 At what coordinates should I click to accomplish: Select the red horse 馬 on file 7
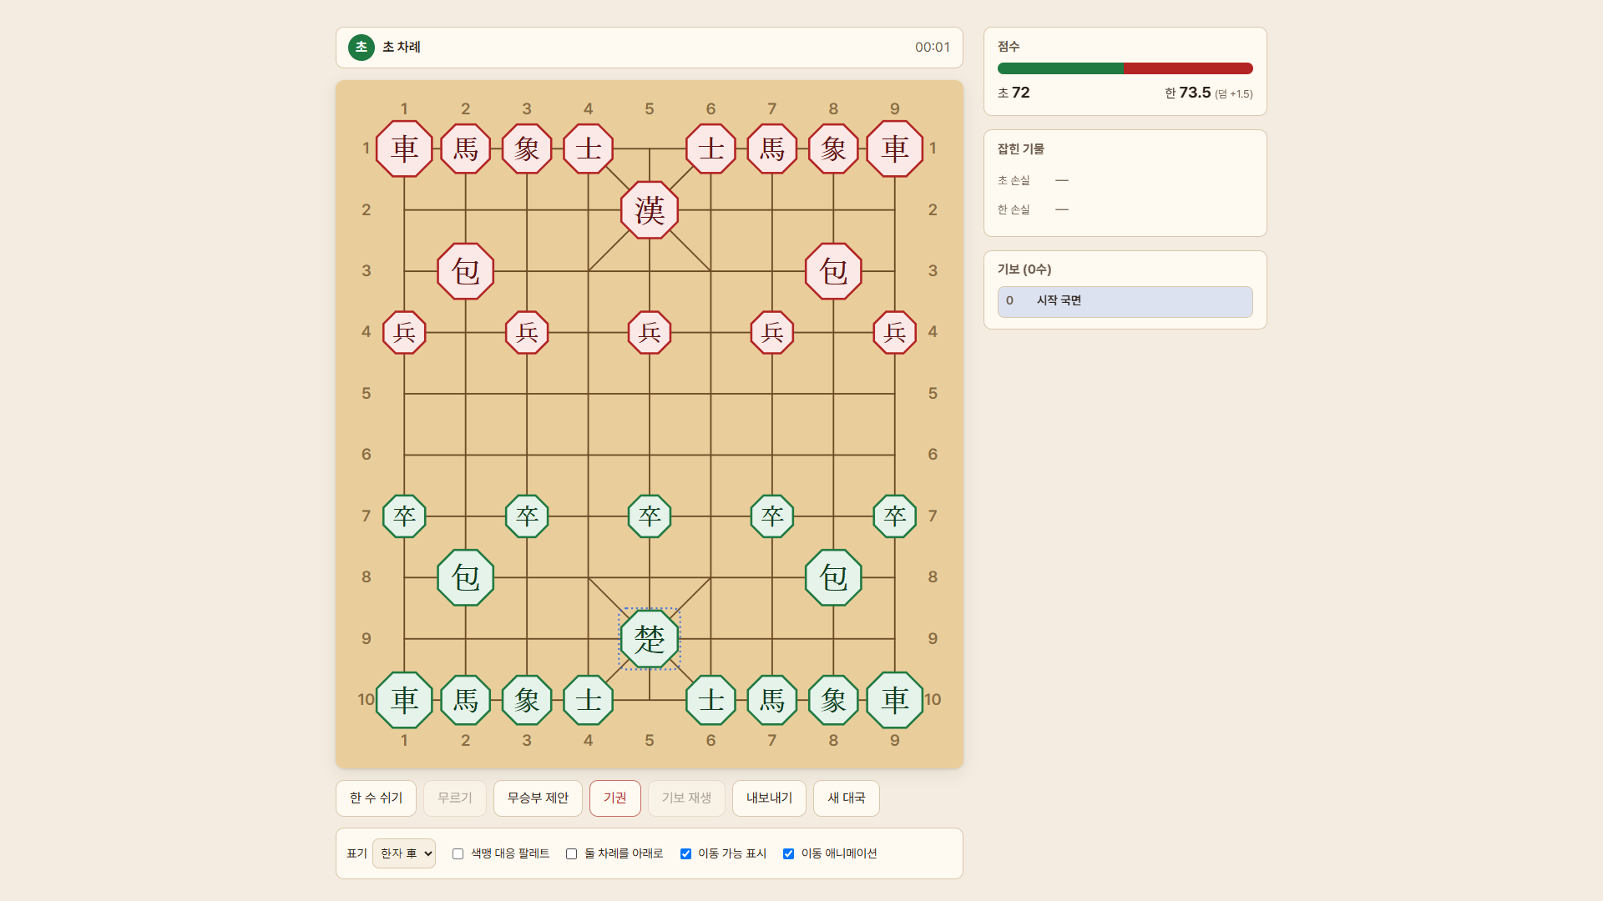click(x=772, y=148)
